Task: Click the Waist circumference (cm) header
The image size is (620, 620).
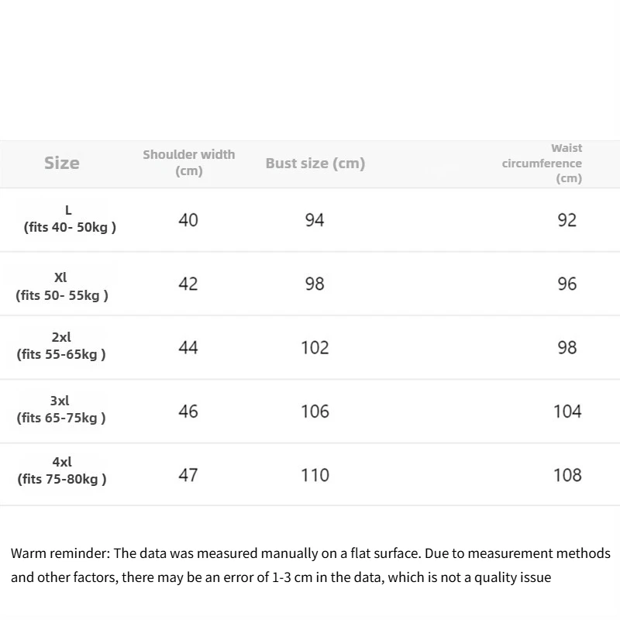Action: pos(543,163)
